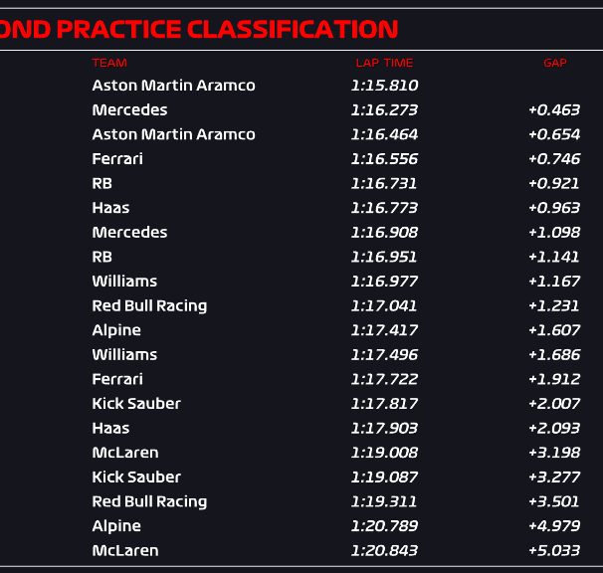
Task: Click the Mercedes row with 1:16.273
Action: point(301,110)
